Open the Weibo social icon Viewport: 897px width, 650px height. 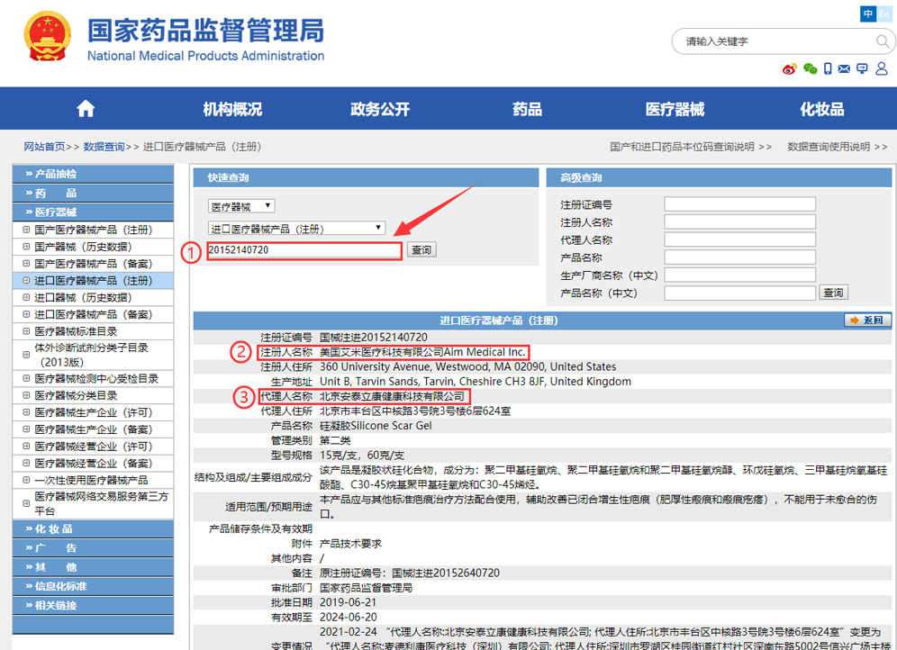(x=790, y=69)
